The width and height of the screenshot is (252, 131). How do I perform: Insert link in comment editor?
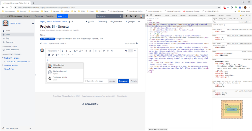(x=53, y=55)
